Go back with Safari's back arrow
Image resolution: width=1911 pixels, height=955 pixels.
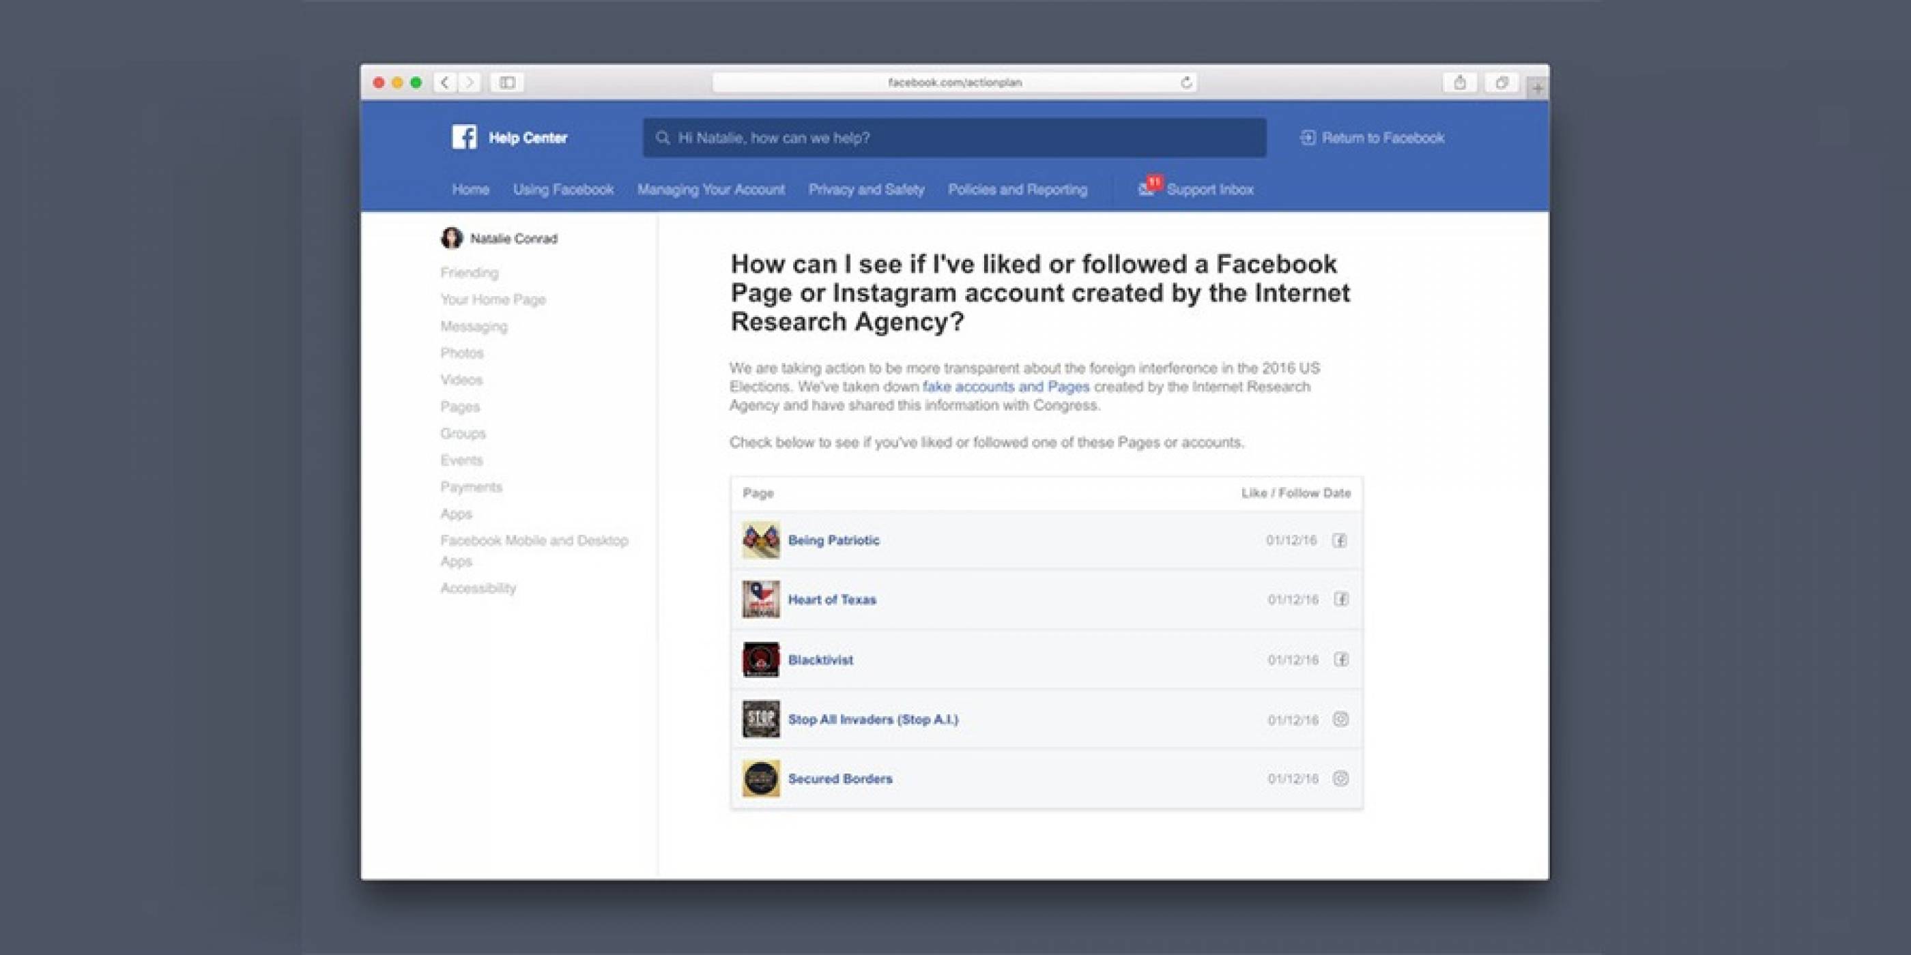tap(445, 83)
